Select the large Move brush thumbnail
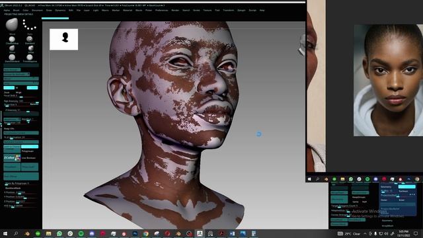 coord(12,25)
